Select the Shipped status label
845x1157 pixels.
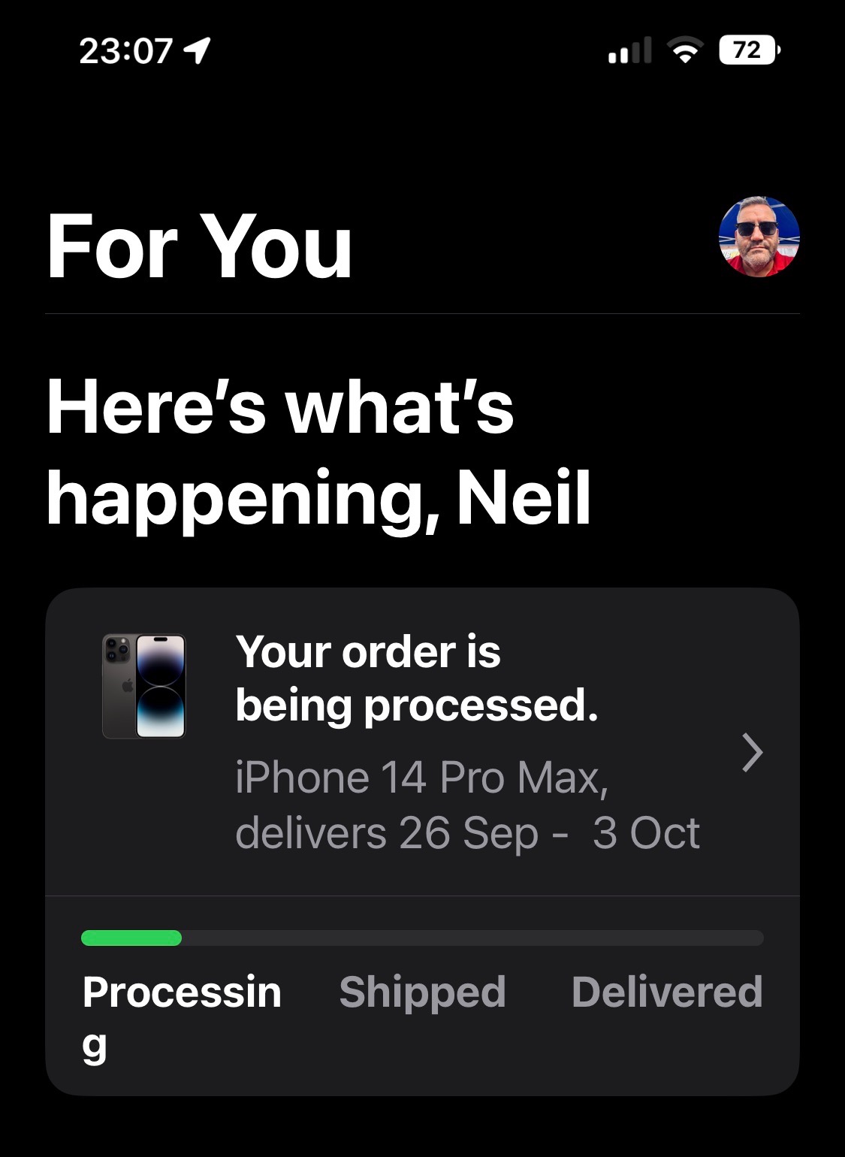(x=422, y=992)
